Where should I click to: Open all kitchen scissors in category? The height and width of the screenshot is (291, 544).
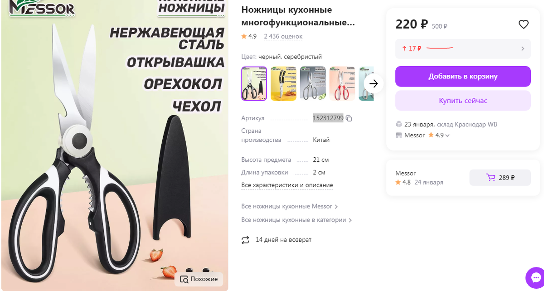coord(296,220)
